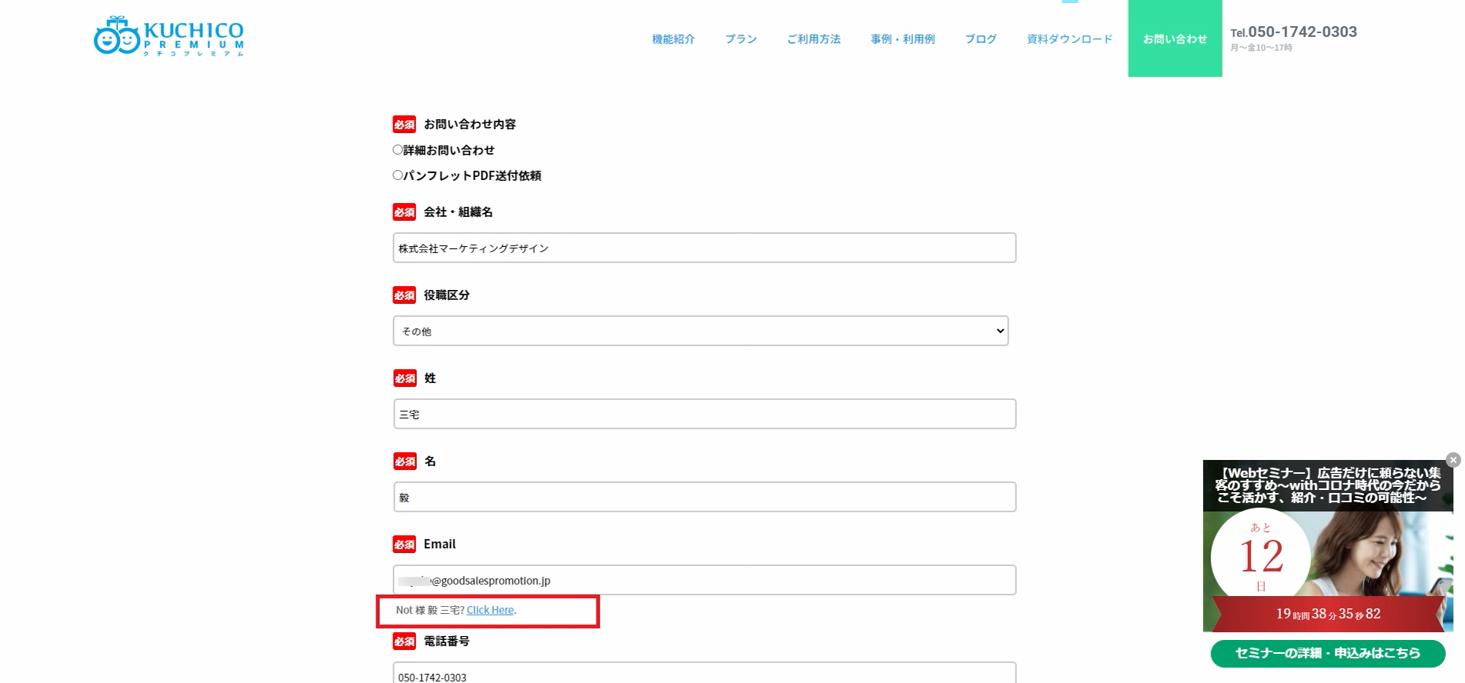This screenshot has width=1465, height=683.
Task: Open the 機能紹介 menu item
Action: pyautogui.click(x=673, y=39)
